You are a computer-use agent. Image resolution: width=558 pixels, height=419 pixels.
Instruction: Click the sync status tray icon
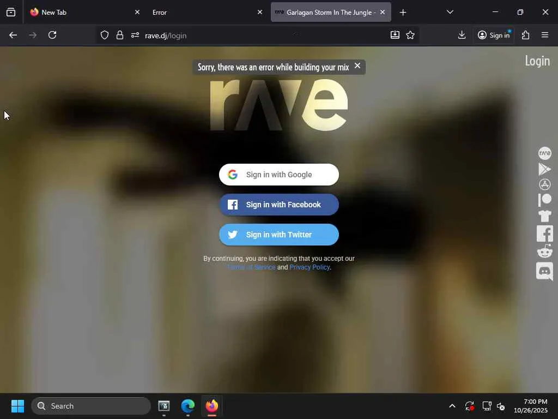(469, 406)
